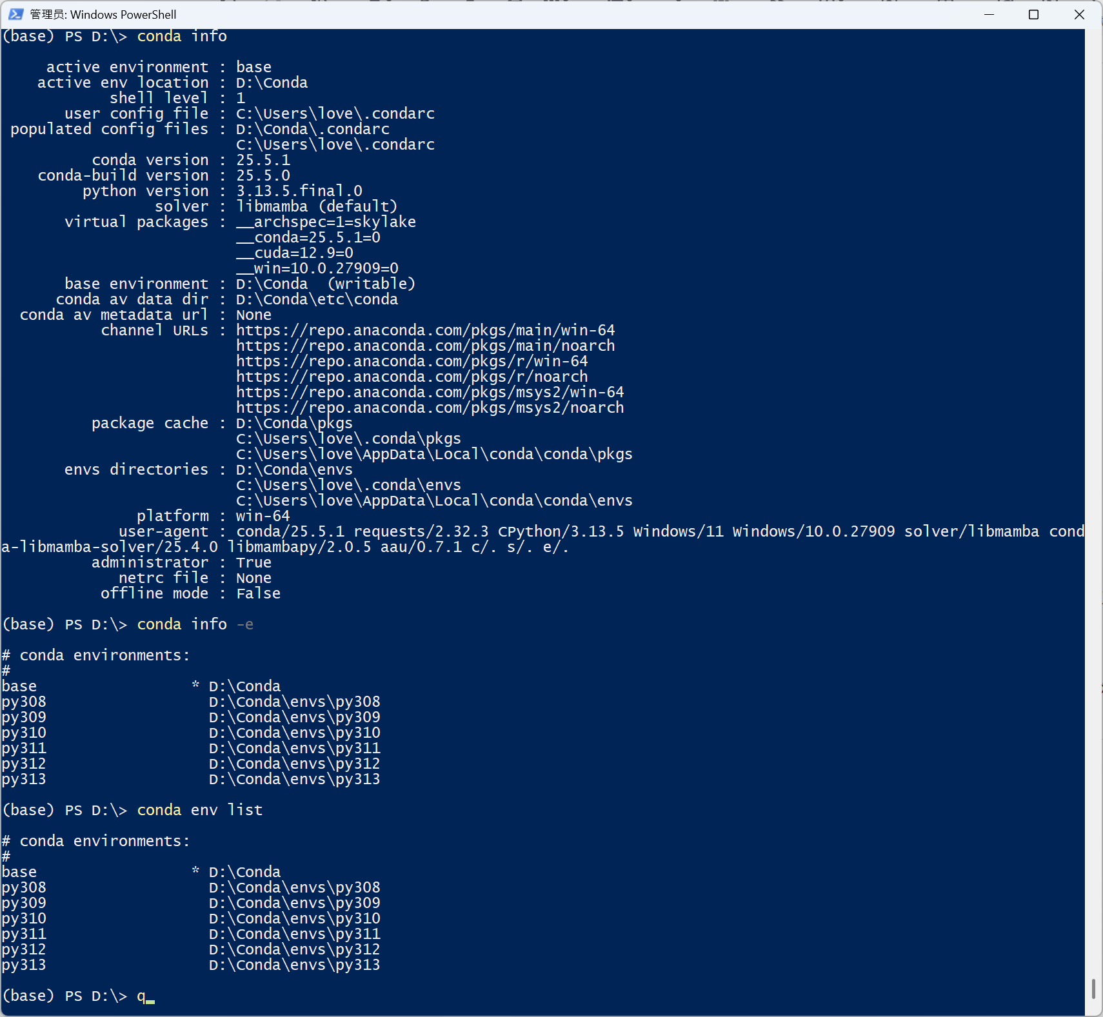Click the solver value libmamba (default)
Screen dimensions: 1103x1017
[x=317, y=206]
